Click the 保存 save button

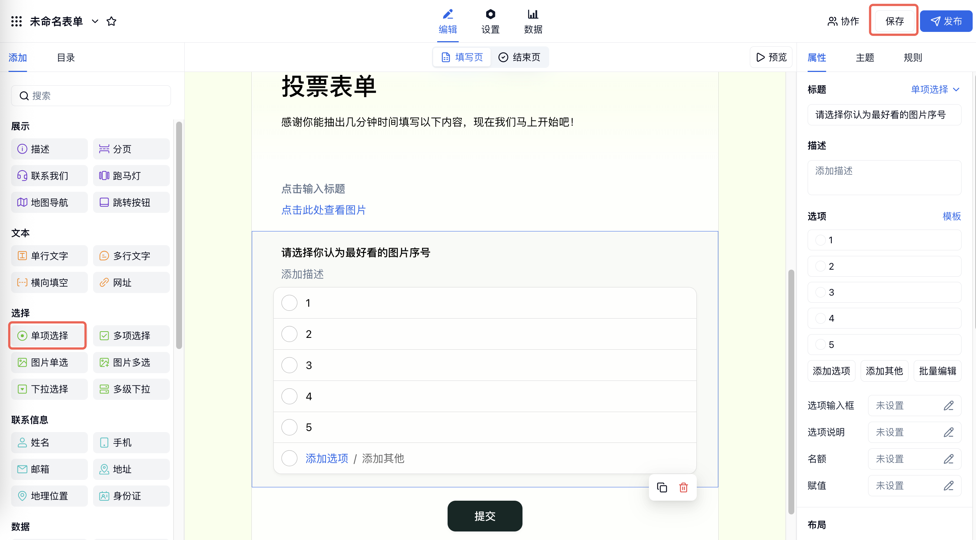click(x=894, y=21)
